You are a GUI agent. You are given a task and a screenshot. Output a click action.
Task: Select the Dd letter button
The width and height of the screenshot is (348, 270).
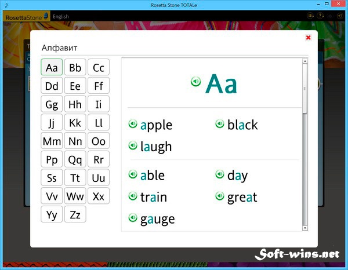click(x=52, y=86)
